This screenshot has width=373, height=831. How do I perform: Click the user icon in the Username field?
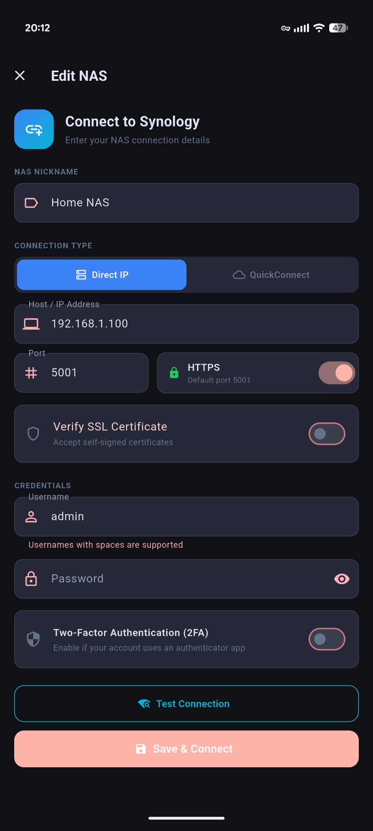(x=31, y=516)
